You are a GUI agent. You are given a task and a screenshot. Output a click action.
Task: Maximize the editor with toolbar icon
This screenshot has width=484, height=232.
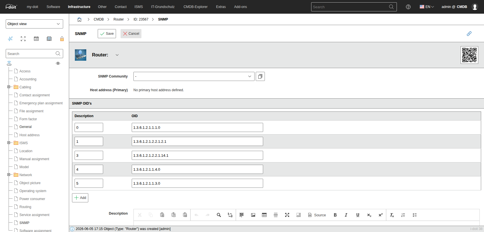pos(287,215)
